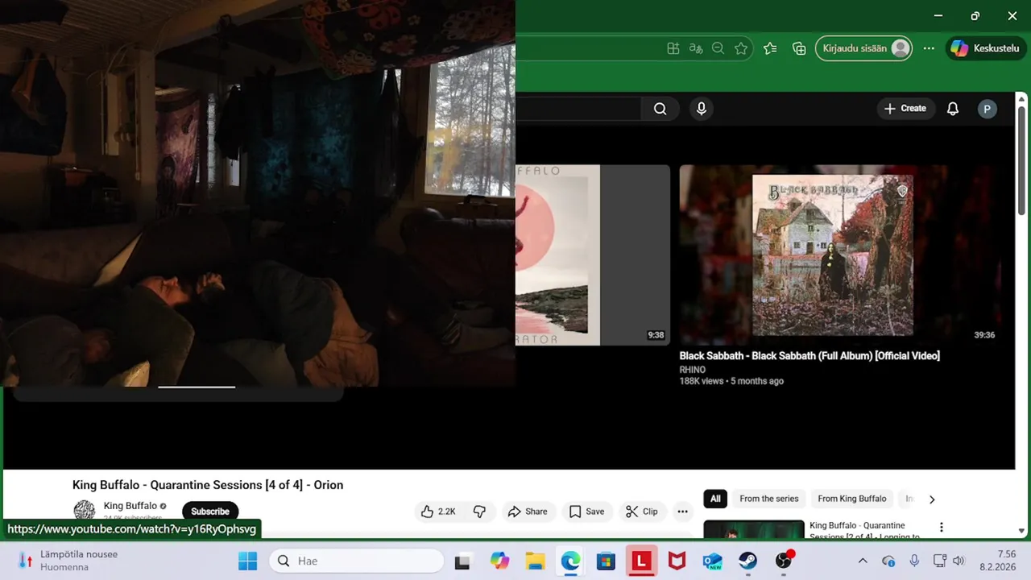Image resolution: width=1031 pixels, height=580 pixels.
Task: Open the King Buffalo 9:38 video card
Action: pyautogui.click(x=593, y=255)
